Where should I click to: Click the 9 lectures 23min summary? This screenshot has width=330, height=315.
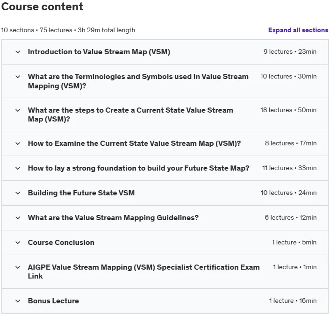pyautogui.click(x=290, y=51)
